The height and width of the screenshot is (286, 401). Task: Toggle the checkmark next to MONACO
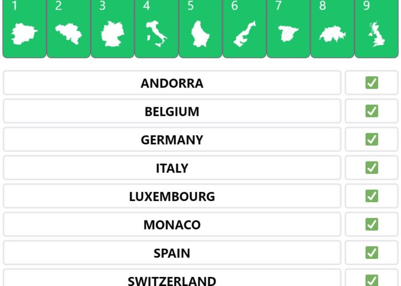coord(372,224)
